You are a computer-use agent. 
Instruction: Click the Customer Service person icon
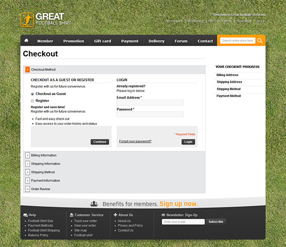pos(71,215)
